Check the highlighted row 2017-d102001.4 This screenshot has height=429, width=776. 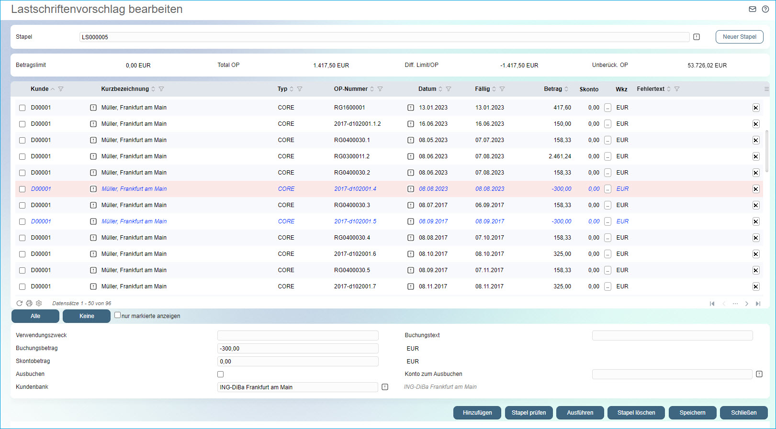pos(22,189)
